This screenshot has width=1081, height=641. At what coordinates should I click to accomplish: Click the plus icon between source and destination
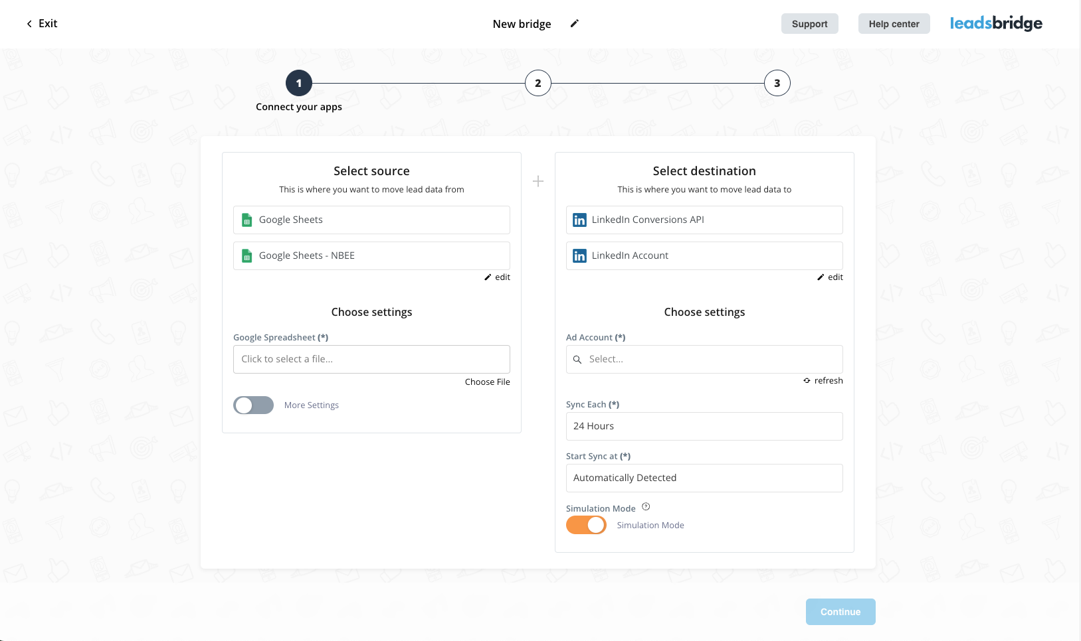(538, 181)
